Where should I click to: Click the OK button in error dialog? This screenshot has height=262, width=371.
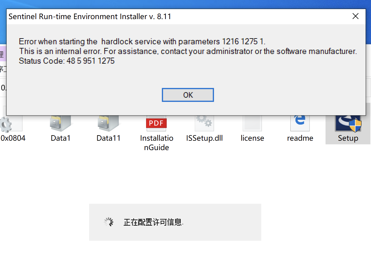[x=188, y=95]
